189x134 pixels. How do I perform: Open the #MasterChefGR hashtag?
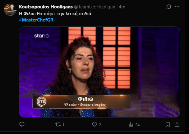(x=36, y=20)
